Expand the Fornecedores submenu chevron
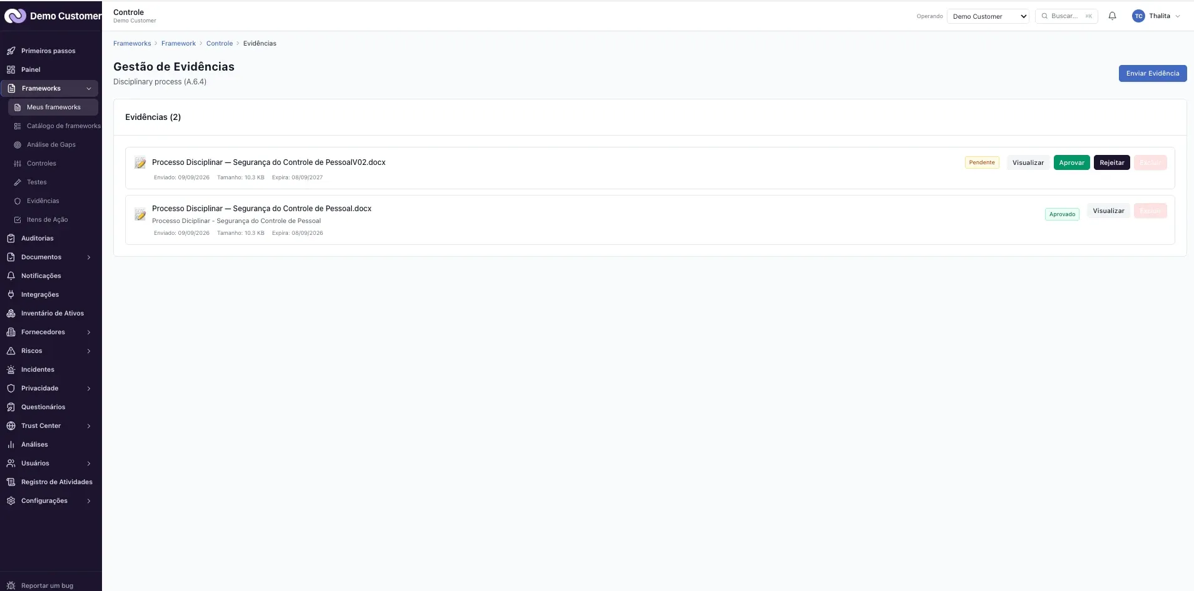Image resolution: width=1194 pixels, height=591 pixels. pyautogui.click(x=89, y=332)
